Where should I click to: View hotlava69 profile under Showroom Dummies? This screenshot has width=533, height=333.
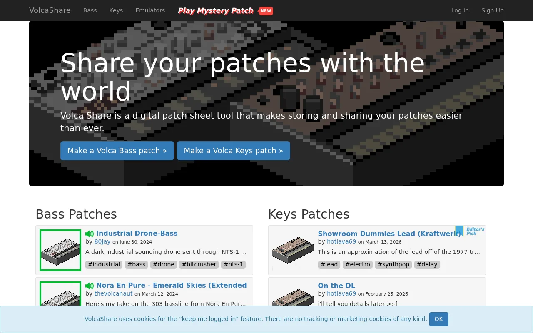(341, 241)
